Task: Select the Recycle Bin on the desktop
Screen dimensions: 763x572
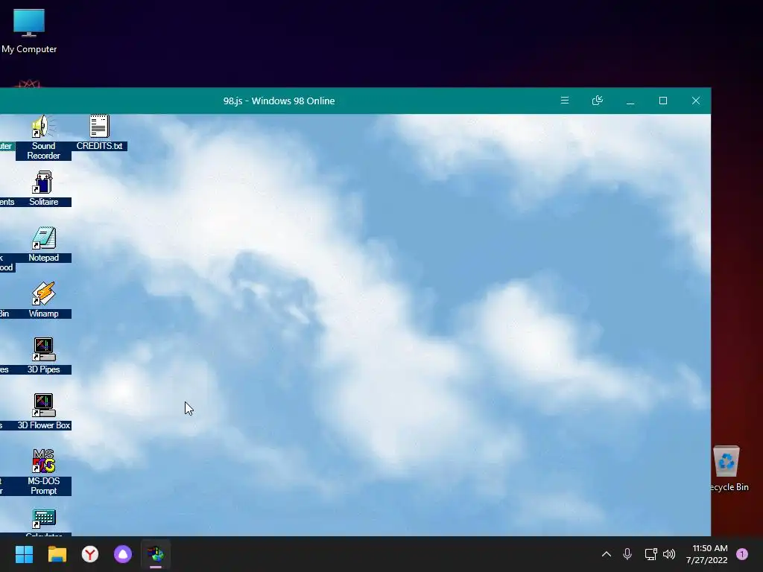Action: (729, 468)
